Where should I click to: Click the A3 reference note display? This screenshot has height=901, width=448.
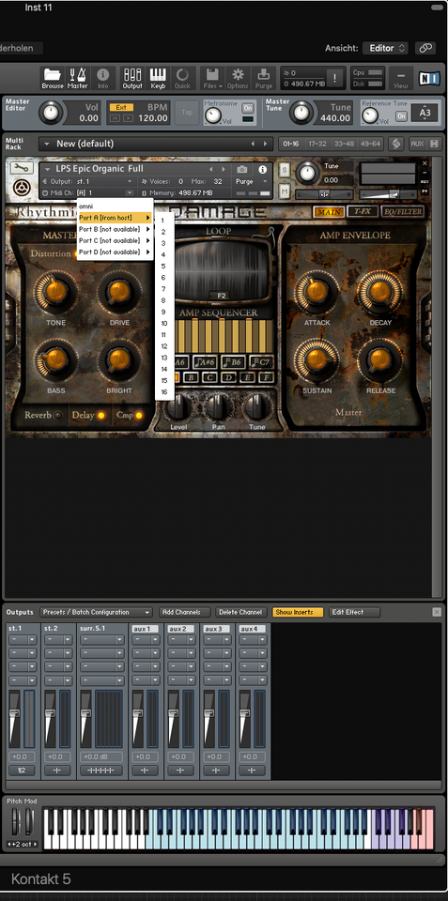pyautogui.click(x=425, y=113)
